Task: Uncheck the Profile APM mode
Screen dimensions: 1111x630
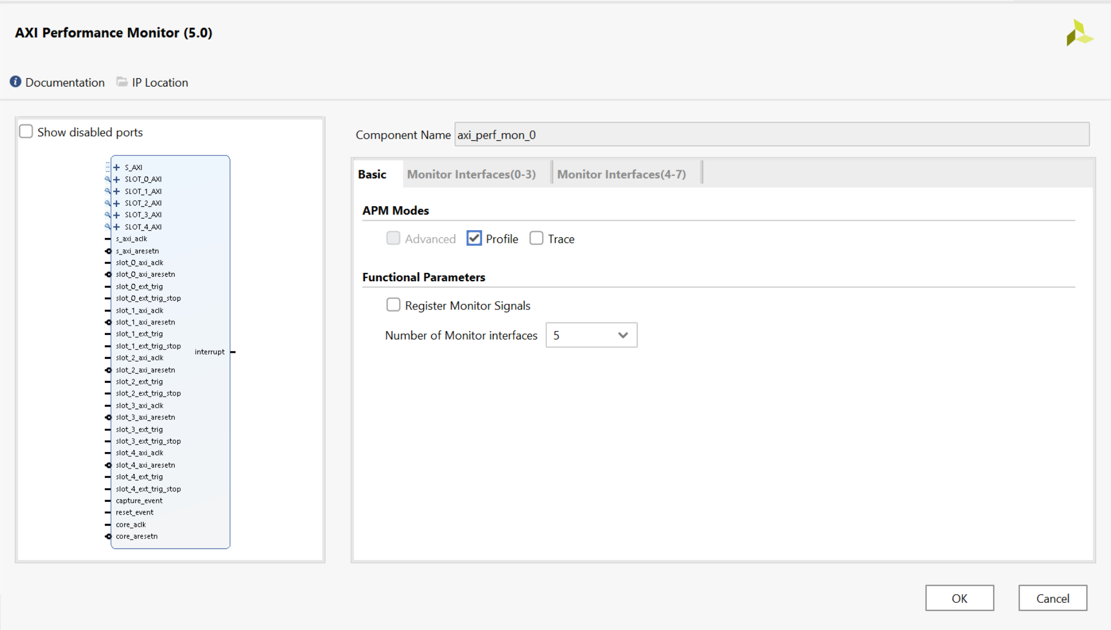Action: [474, 238]
